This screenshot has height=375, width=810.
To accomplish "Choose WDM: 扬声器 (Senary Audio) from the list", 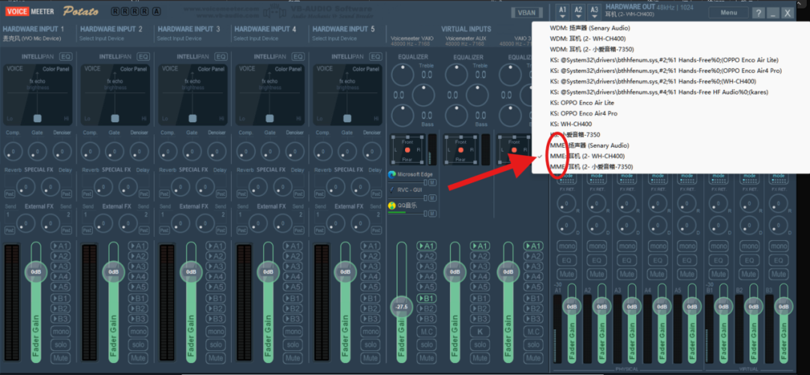I will 588,28.
